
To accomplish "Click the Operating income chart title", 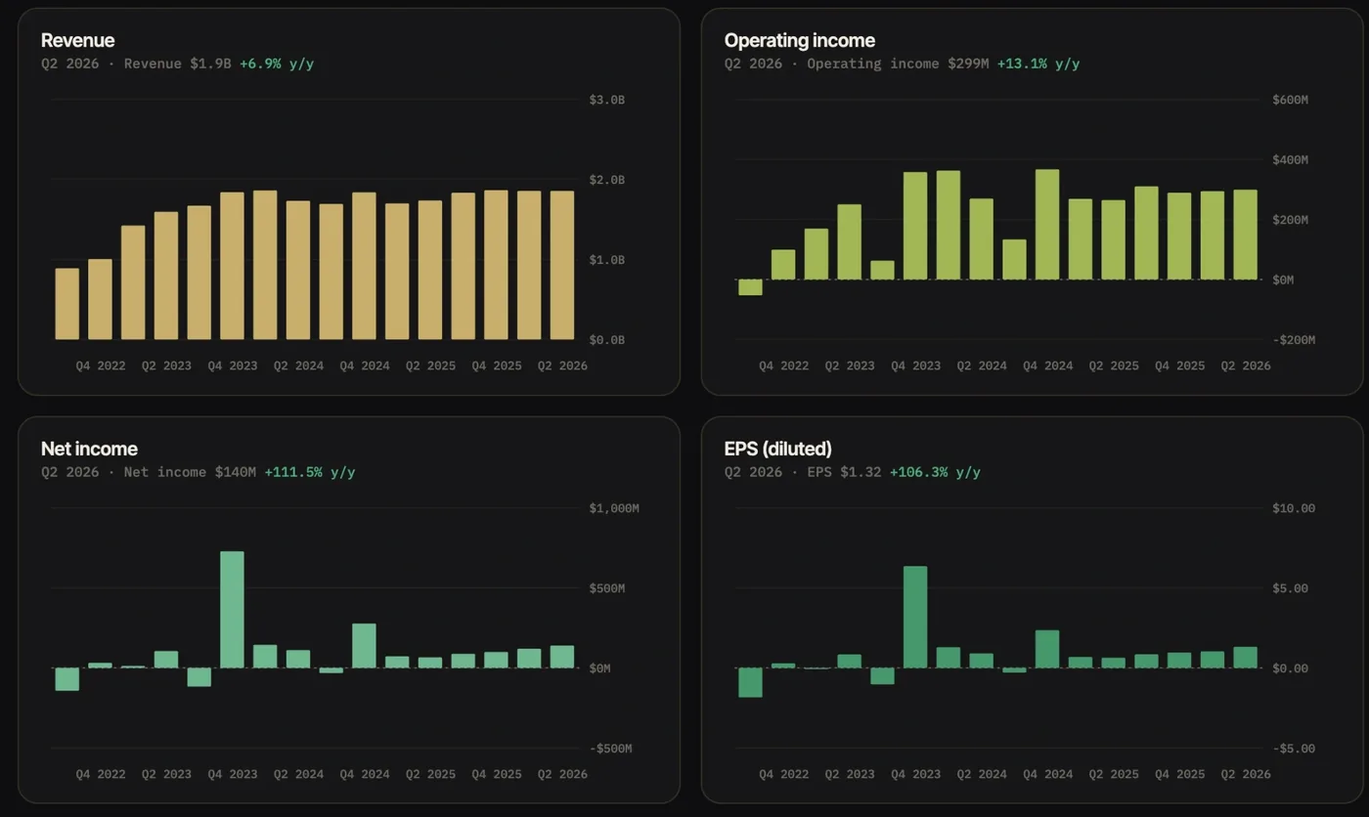I will click(799, 40).
